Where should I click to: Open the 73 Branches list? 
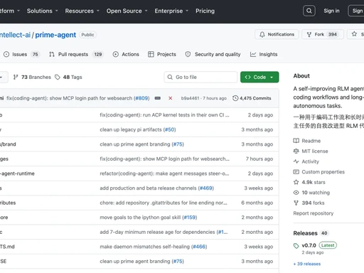click(32, 77)
